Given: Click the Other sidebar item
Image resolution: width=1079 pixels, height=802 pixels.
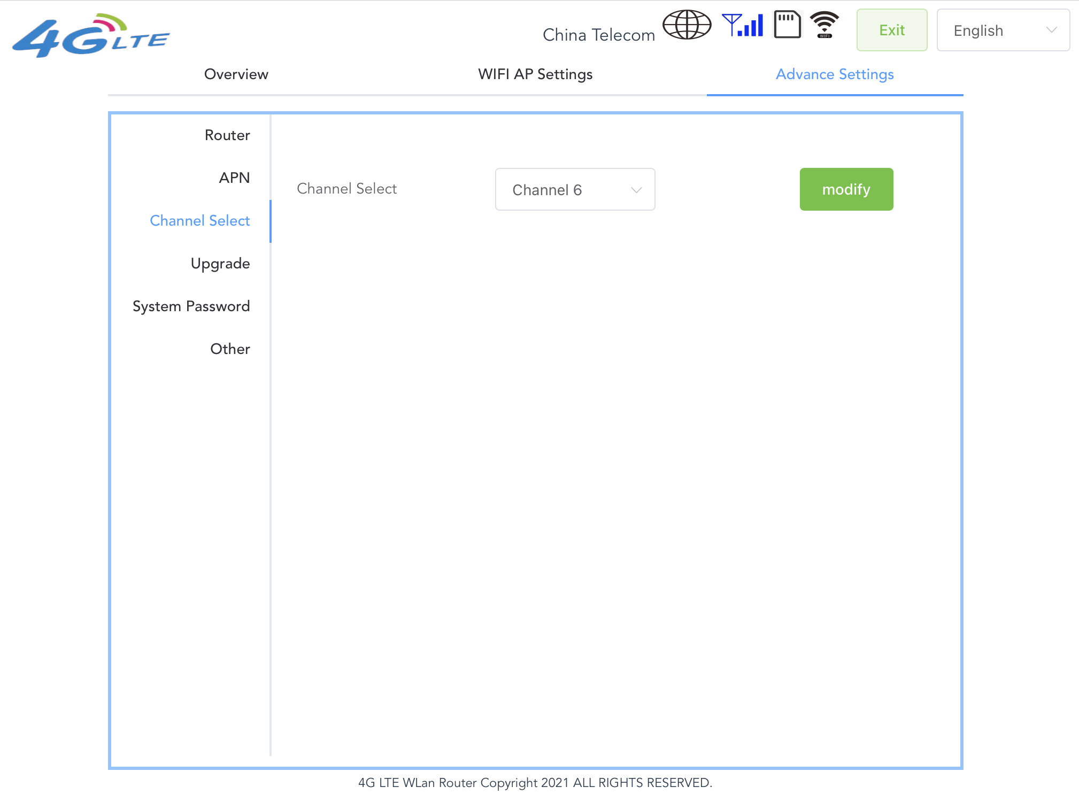Looking at the screenshot, I should pos(230,349).
